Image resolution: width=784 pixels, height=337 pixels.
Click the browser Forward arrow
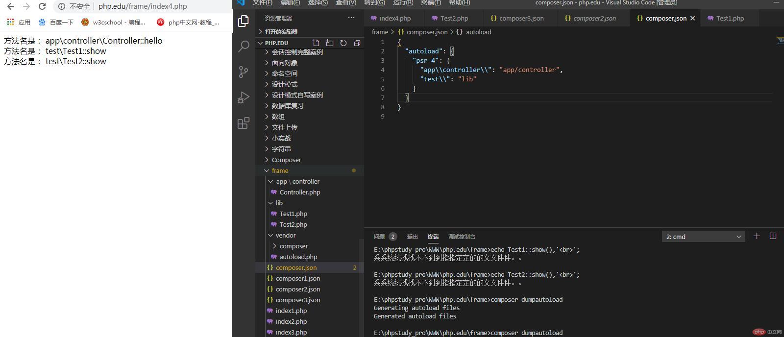click(26, 6)
